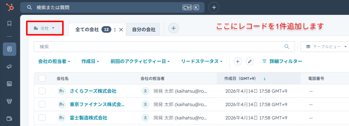Check the box for さくらフーズ株式会社
The width and height of the screenshot is (349, 126).
point(42,91)
